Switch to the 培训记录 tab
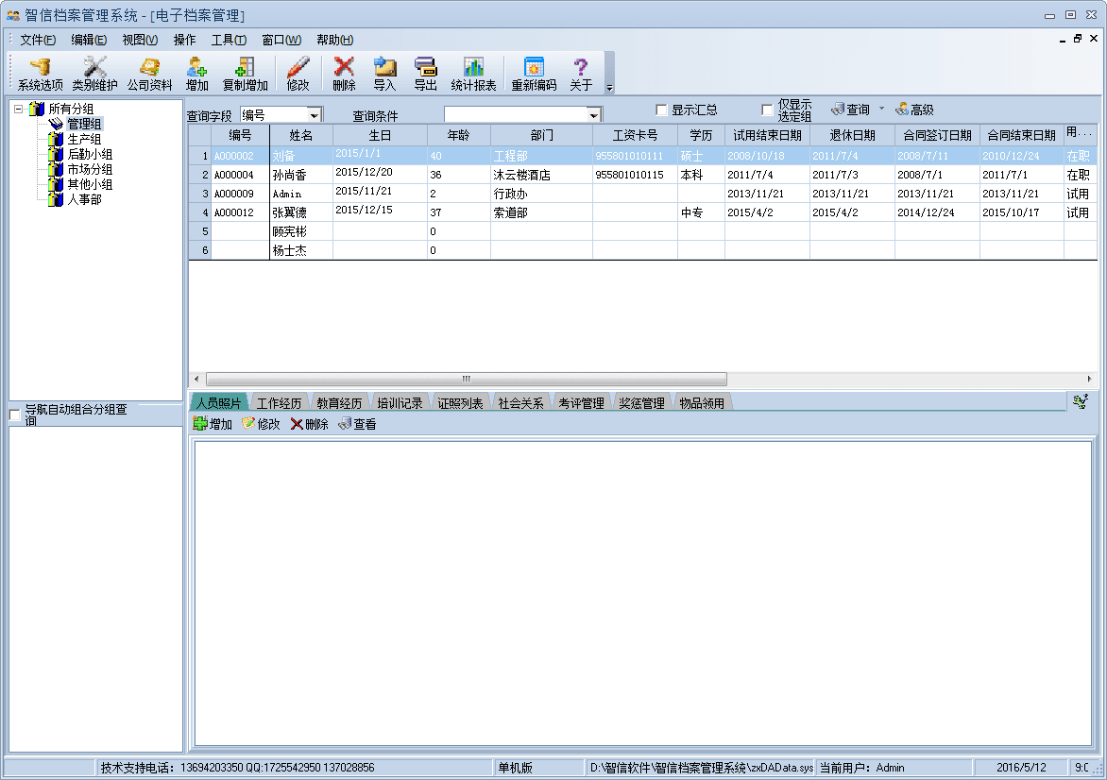This screenshot has height=780, width=1107. pyautogui.click(x=400, y=403)
